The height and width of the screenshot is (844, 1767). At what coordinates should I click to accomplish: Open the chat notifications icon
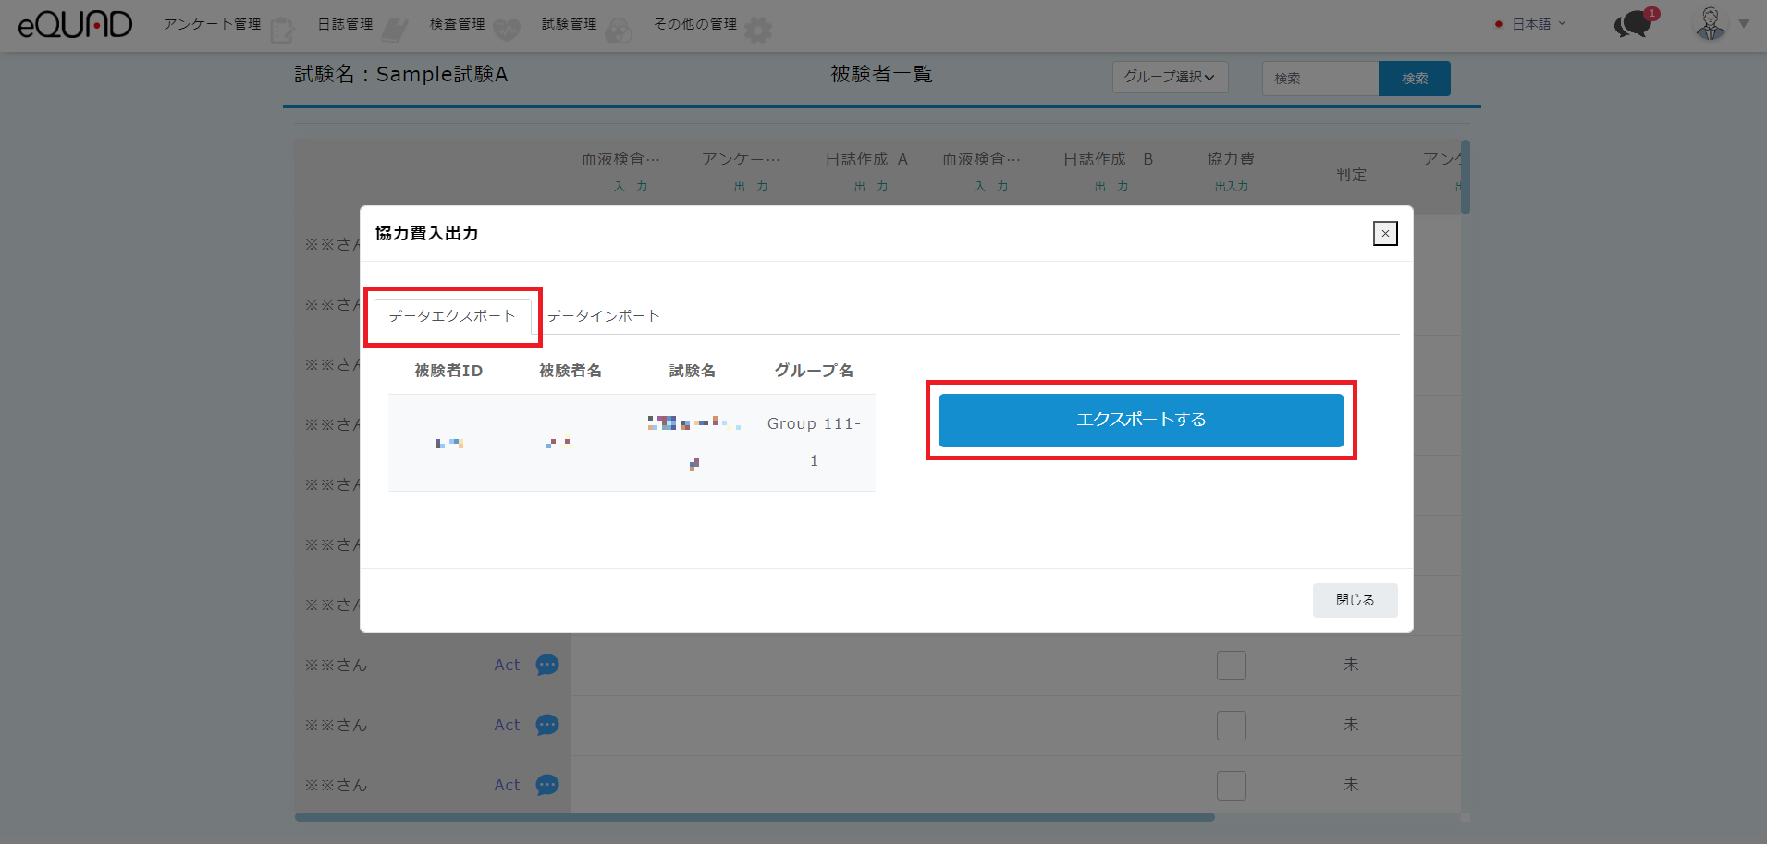[x=1634, y=24]
